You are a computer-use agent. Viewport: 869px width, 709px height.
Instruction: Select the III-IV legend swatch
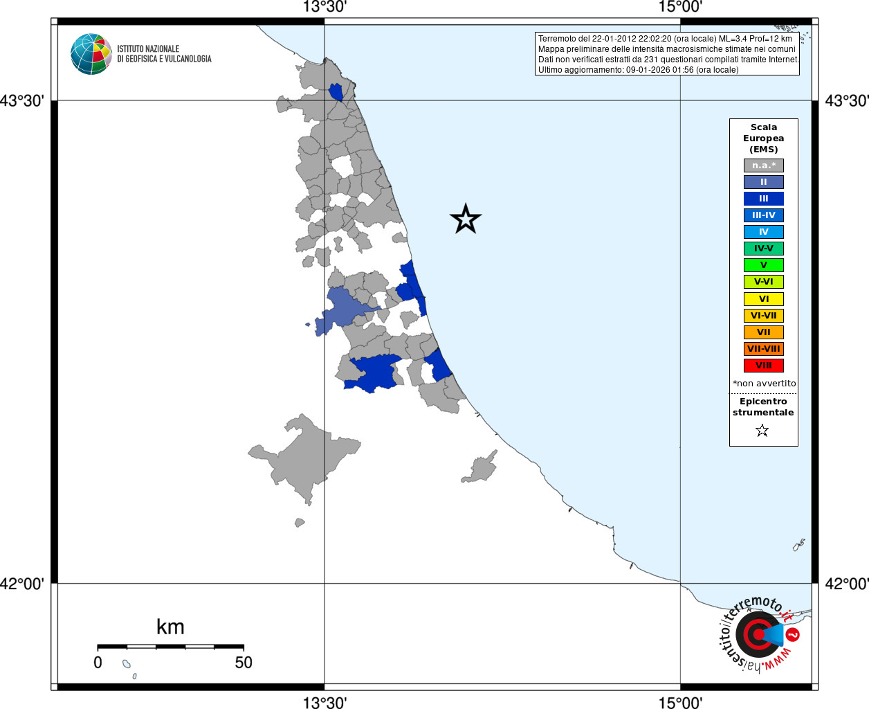point(764,215)
